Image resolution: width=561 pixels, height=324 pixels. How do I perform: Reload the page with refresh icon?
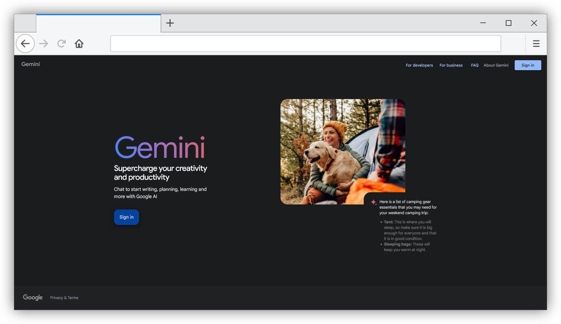click(61, 44)
